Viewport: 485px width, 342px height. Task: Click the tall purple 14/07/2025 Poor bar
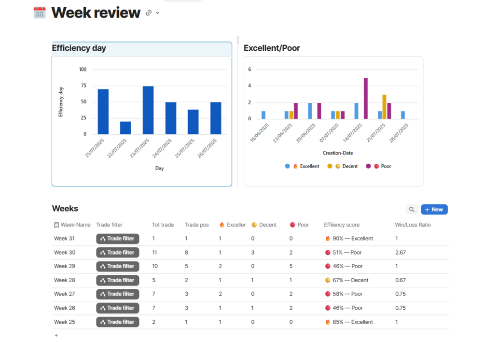[x=366, y=99]
